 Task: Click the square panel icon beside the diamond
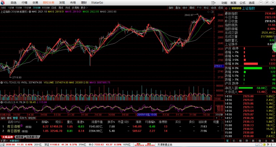tap(212, 12)
